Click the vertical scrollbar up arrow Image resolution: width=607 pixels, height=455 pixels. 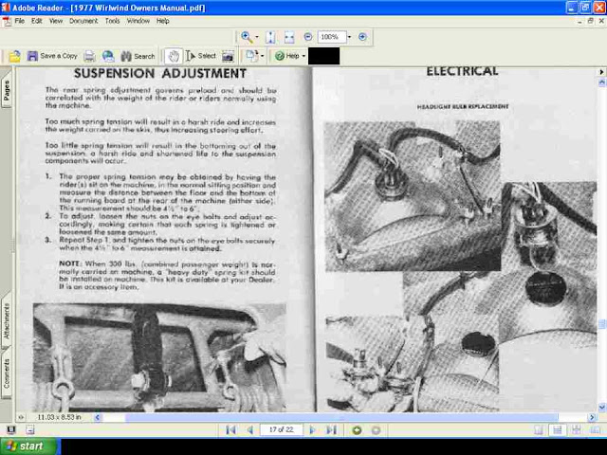coord(602,82)
